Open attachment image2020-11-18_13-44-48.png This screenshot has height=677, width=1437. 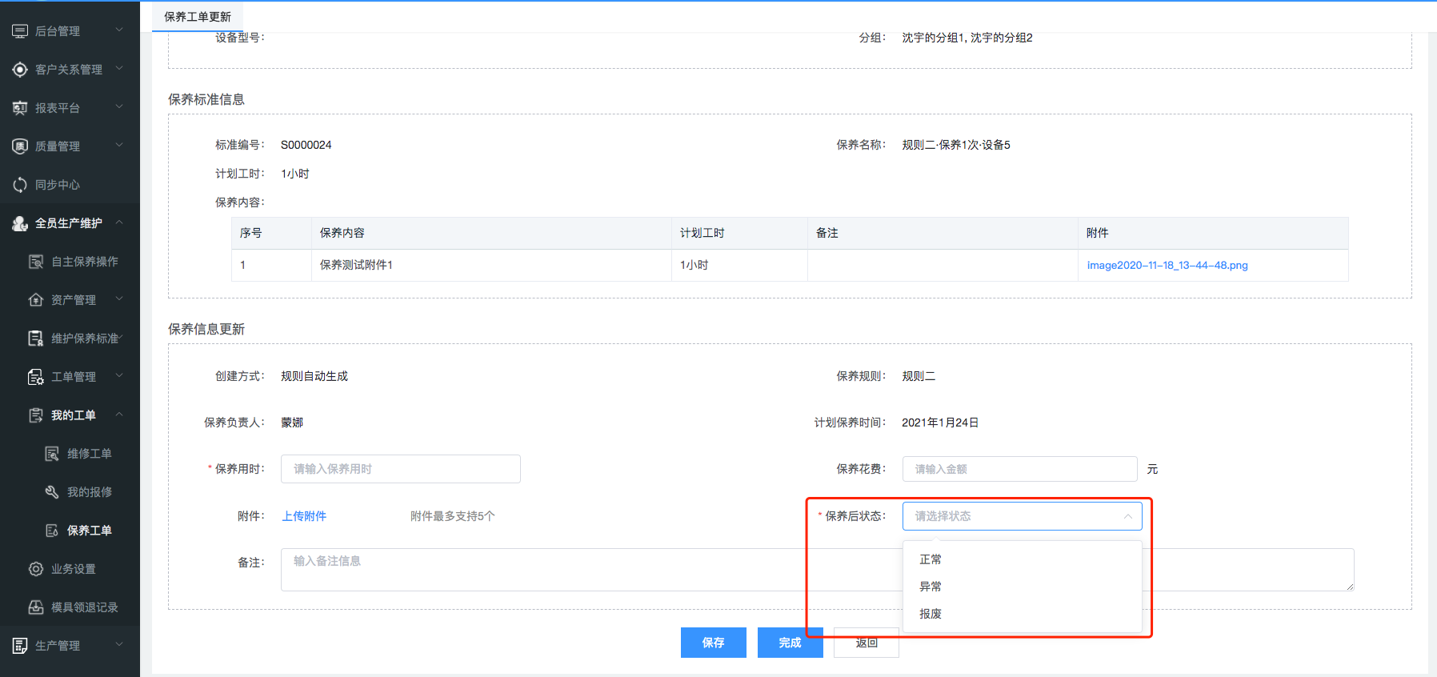1167,265
